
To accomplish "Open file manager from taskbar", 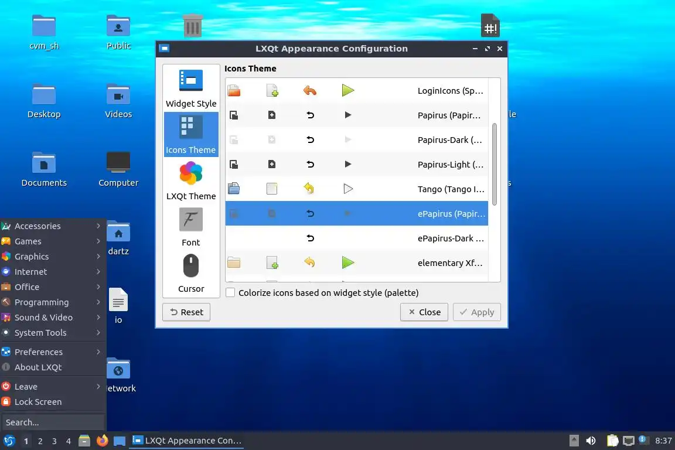I will [84, 441].
